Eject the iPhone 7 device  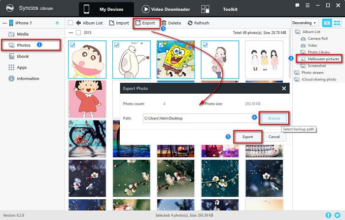point(57,23)
